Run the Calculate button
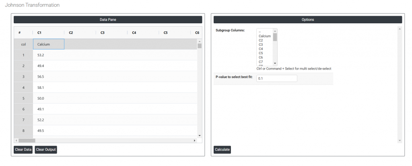This screenshot has height=166, width=412. tap(222, 150)
